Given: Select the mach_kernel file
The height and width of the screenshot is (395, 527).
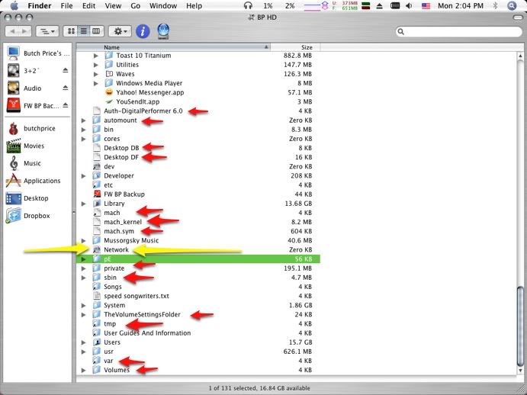Looking at the screenshot, I should [x=123, y=222].
